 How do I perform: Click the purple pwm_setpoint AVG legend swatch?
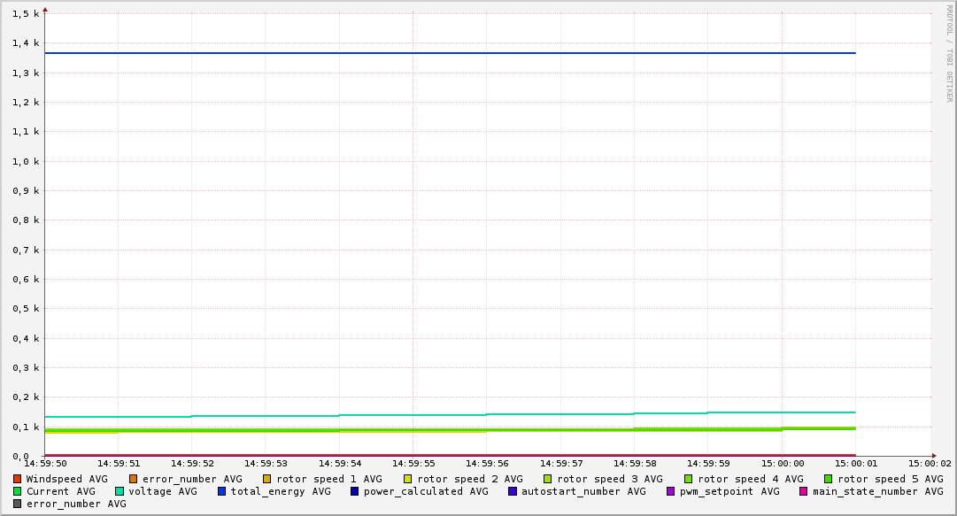(670, 491)
